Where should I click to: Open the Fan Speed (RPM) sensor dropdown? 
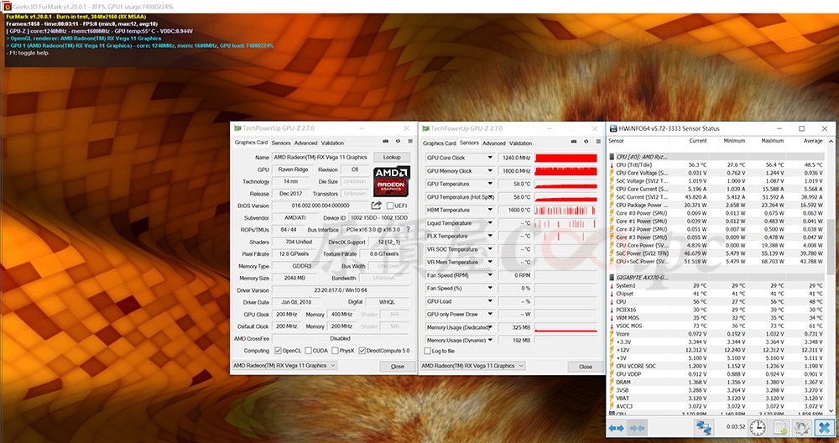(x=490, y=275)
